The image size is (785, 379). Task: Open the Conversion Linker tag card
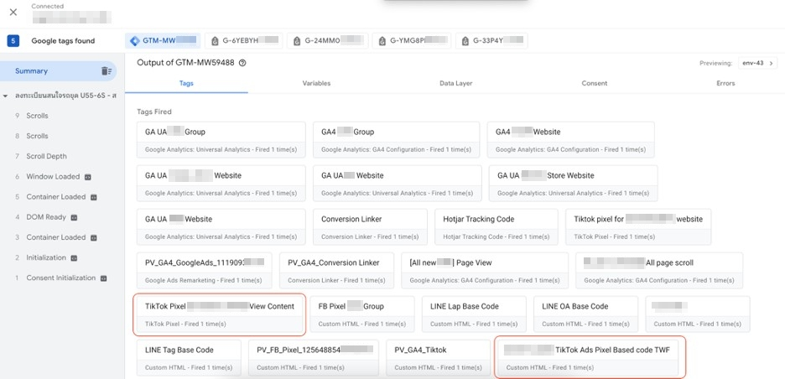[x=370, y=226]
